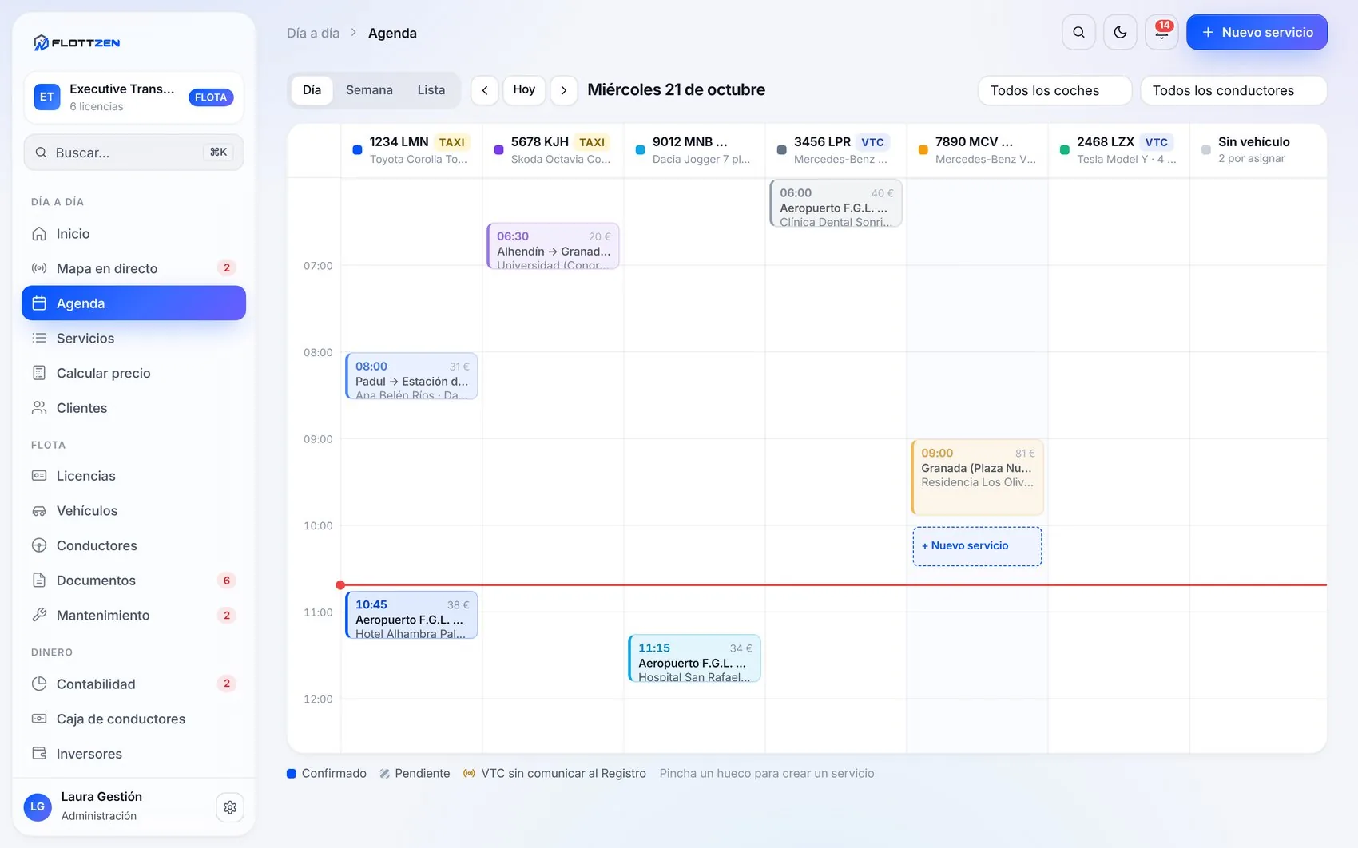Go to Inicio in sidebar
The width and height of the screenshot is (1358, 848).
[x=133, y=234]
